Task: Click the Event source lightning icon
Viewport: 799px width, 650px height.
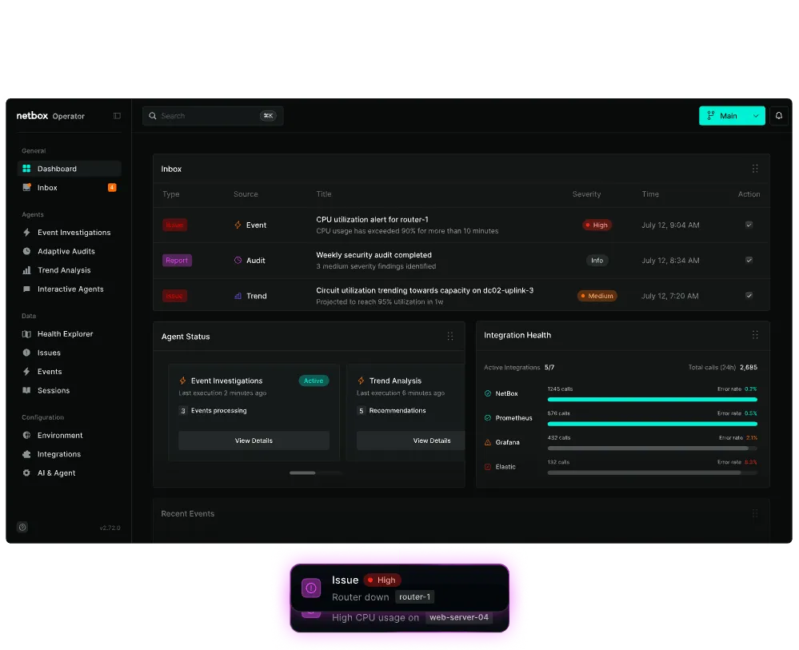Action: [x=238, y=225]
